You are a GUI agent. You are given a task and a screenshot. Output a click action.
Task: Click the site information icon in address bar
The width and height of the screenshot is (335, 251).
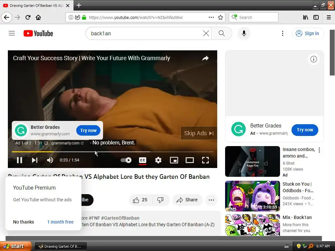[x=71, y=17]
